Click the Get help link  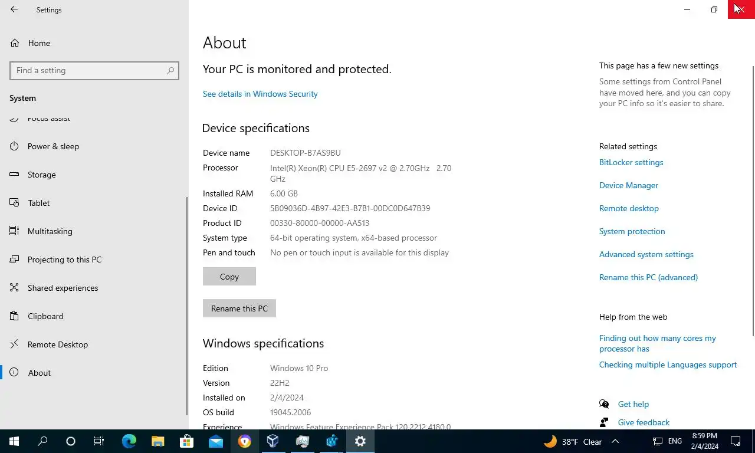pos(633,404)
